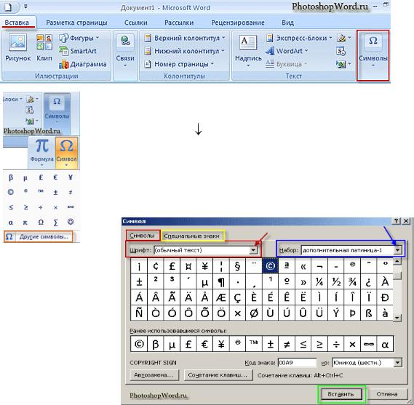
Task: Select the § symbol in grid
Action: click(x=237, y=266)
